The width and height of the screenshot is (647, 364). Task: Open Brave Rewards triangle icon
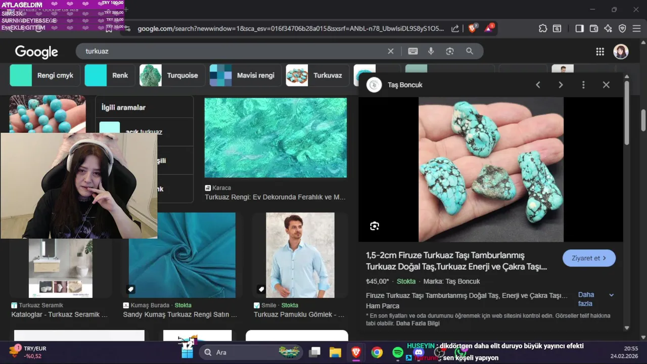click(489, 28)
